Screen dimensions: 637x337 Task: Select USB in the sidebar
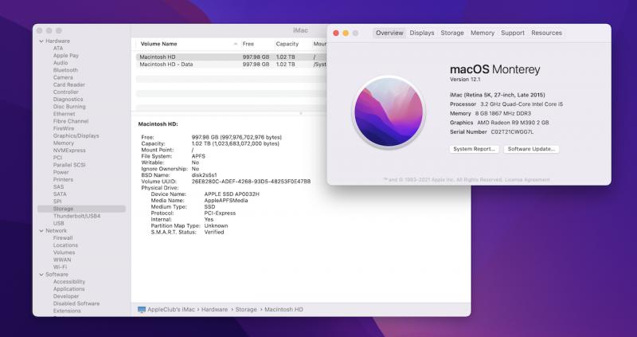pyautogui.click(x=58, y=224)
